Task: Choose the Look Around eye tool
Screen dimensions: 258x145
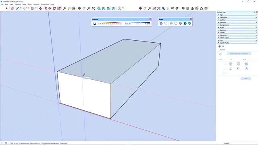Action: [x=172, y=8]
